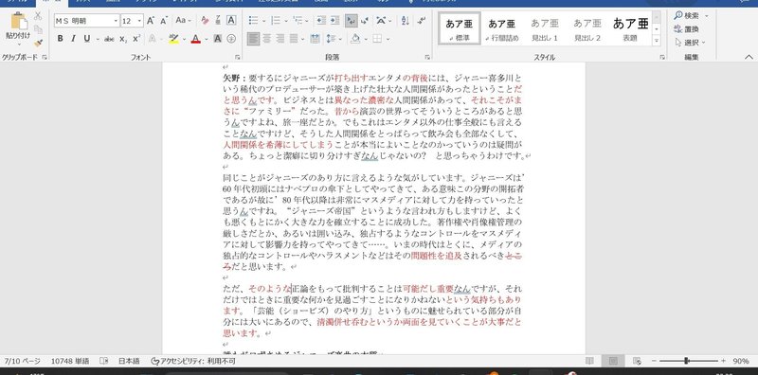758x375 pixels.
Task: Click the Cut scissors icon
Action: [38, 16]
